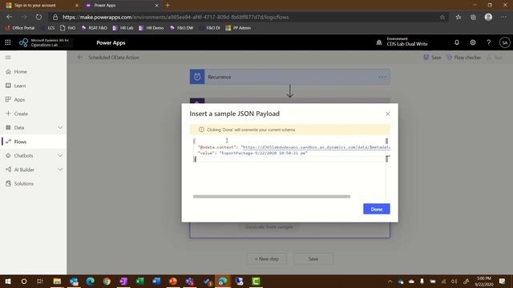Open the F&O DW bookmark
This screenshot has width=513, height=288.
click(x=182, y=28)
